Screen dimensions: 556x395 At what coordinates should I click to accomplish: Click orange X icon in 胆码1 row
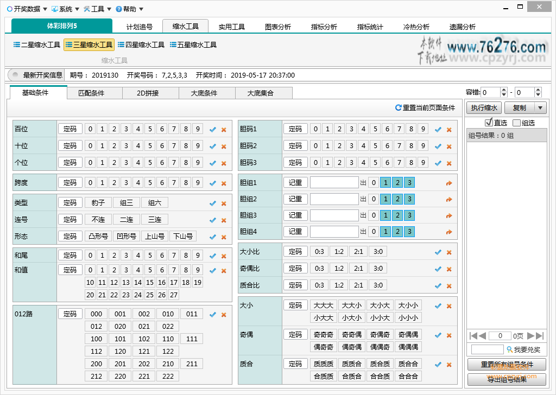click(449, 130)
